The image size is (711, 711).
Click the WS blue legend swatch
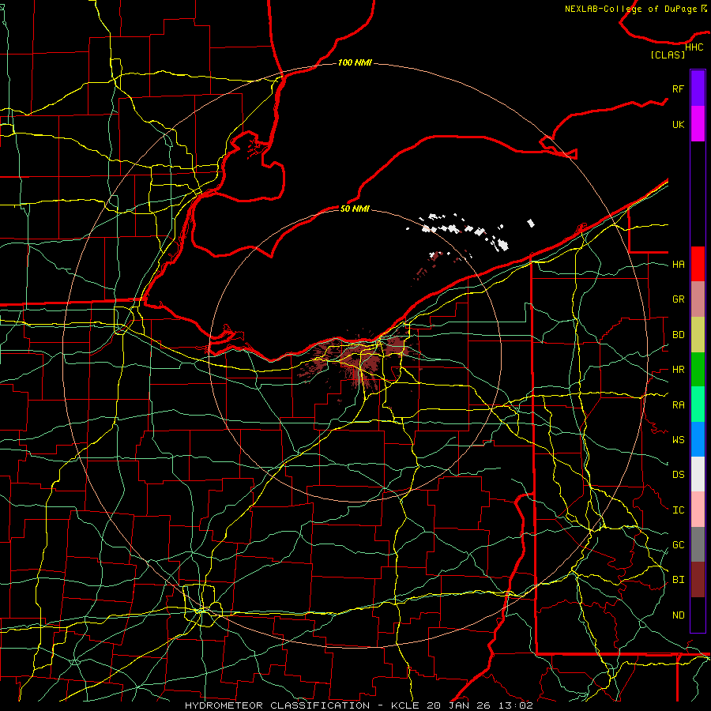(x=698, y=439)
